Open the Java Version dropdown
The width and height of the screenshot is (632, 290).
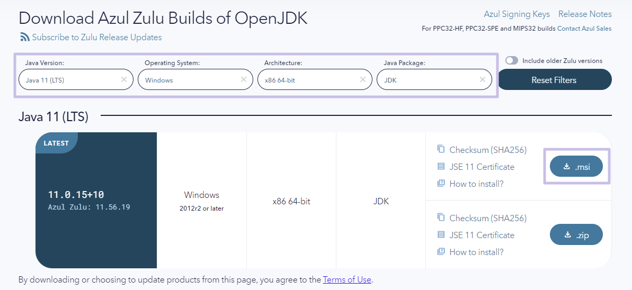point(76,79)
